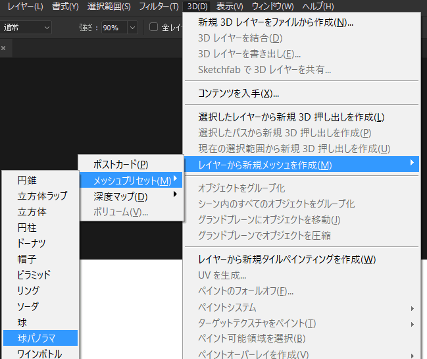427x359 pixels.
Task: Open the ウィンドウ(W) menu
Action: (272, 7)
